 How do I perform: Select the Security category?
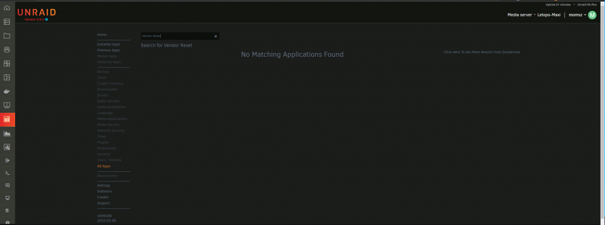click(x=104, y=154)
